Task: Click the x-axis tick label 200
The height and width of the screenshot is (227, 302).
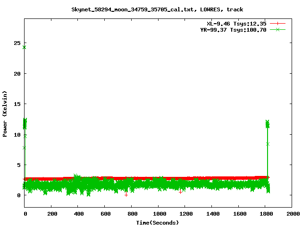Action: (52, 214)
